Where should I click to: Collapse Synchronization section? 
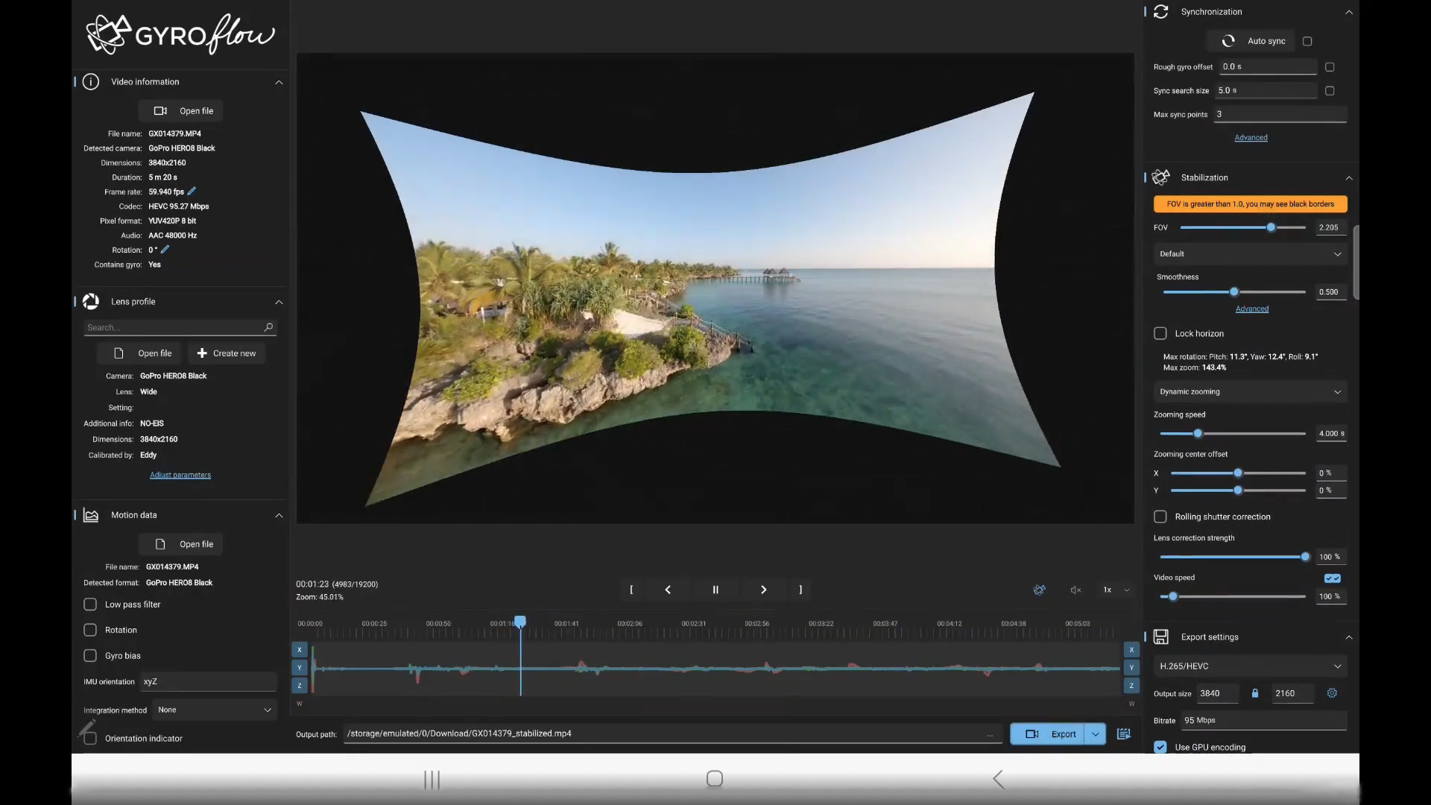click(x=1349, y=12)
